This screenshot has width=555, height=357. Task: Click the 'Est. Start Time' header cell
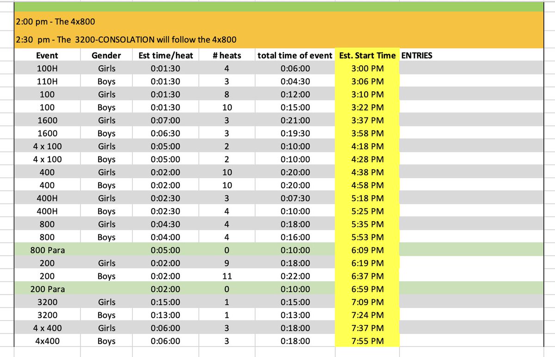click(x=367, y=55)
